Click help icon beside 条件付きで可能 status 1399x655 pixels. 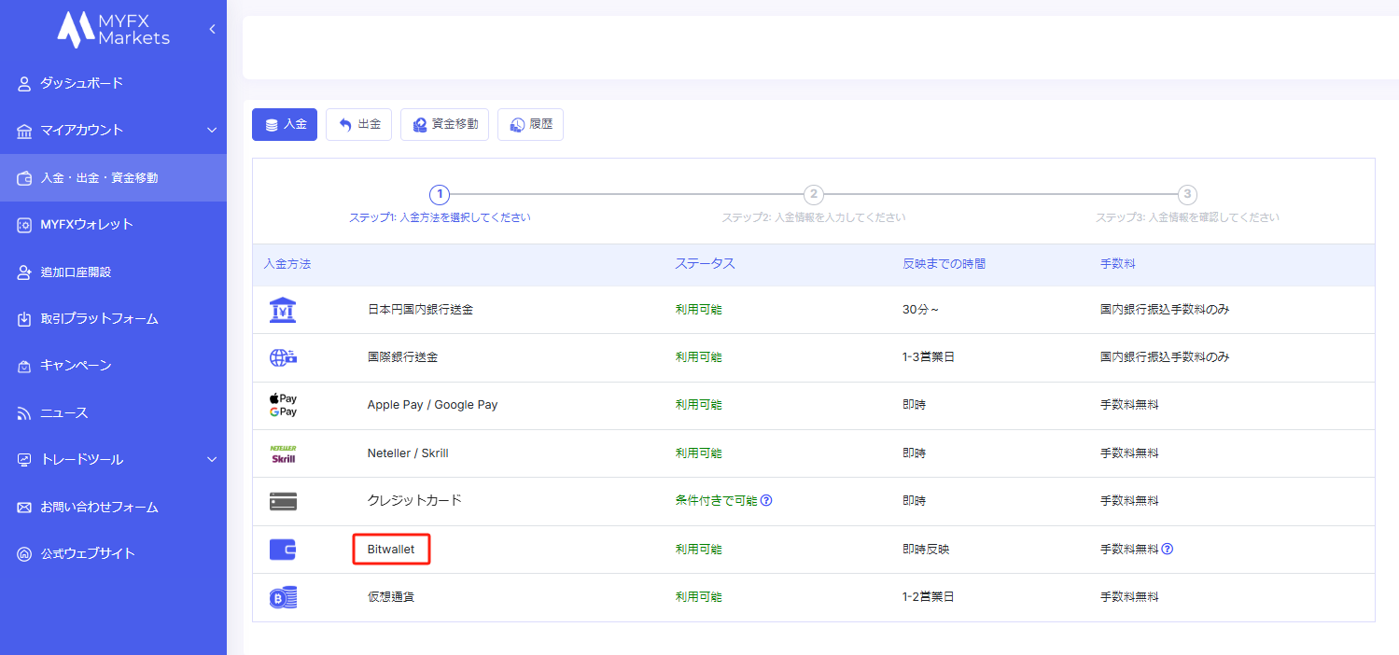[x=766, y=500]
